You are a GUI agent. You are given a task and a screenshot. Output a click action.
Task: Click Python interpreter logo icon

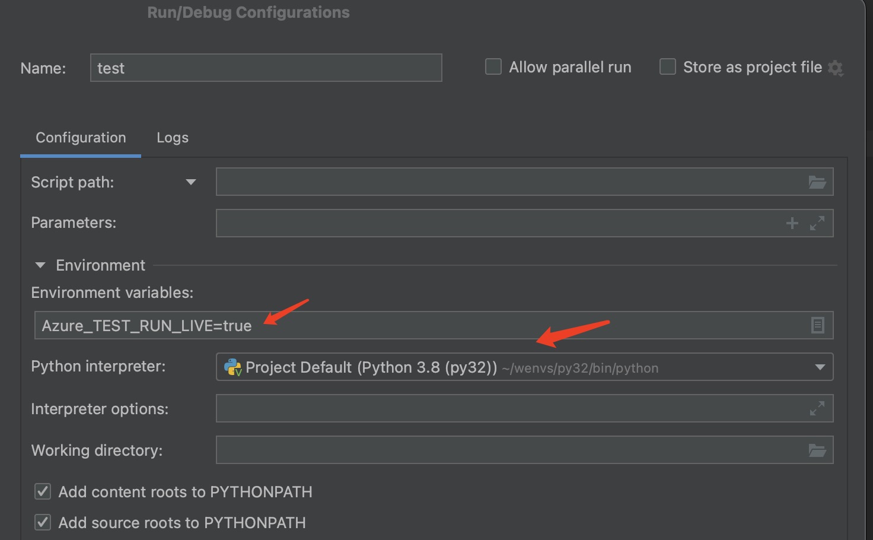coord(232,367)
